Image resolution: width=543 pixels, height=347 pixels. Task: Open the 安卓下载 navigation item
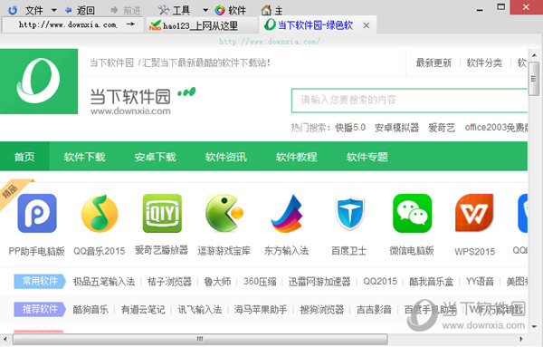[x=155, y=157]
